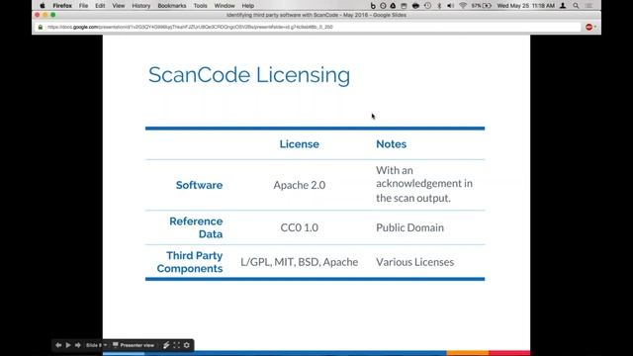Click the play slideshow button

tap(68, 345)
